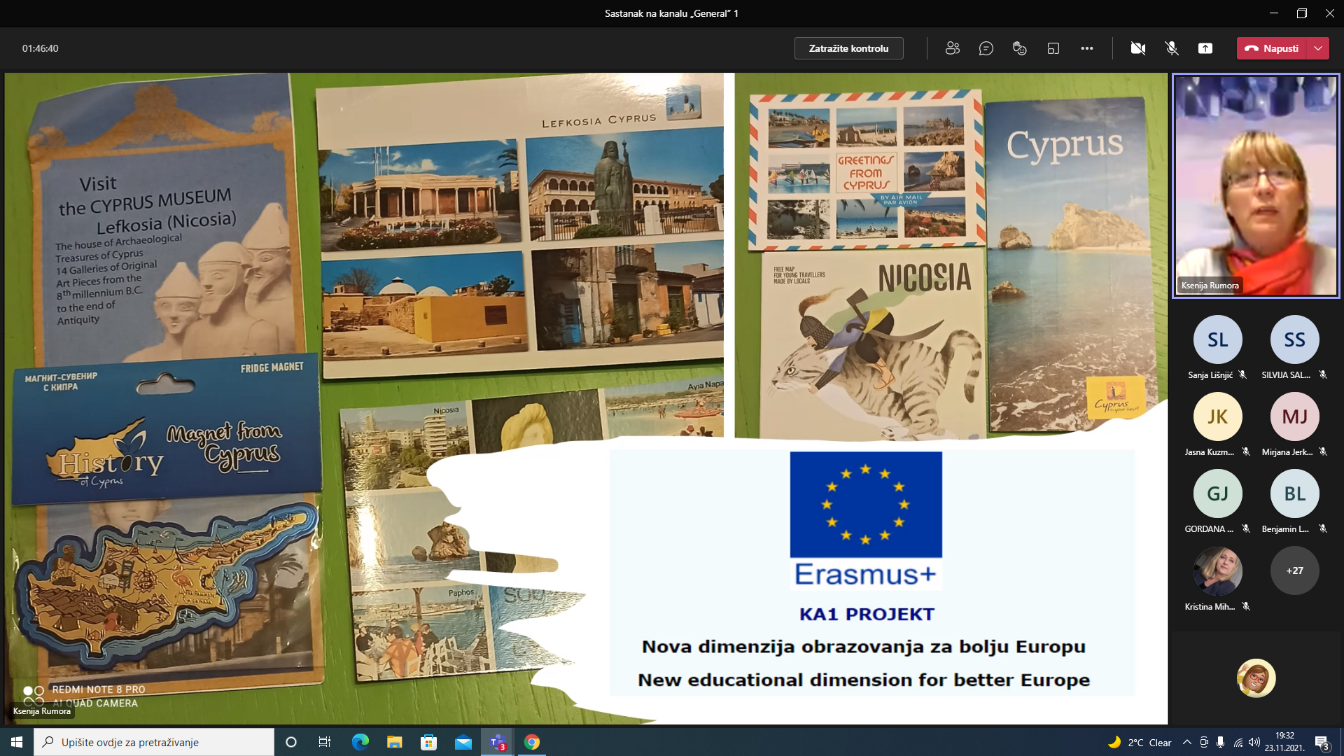This screenshot has width=1344, height=756.
Task: Open volume tray icon
Action: pos(1254,742)
